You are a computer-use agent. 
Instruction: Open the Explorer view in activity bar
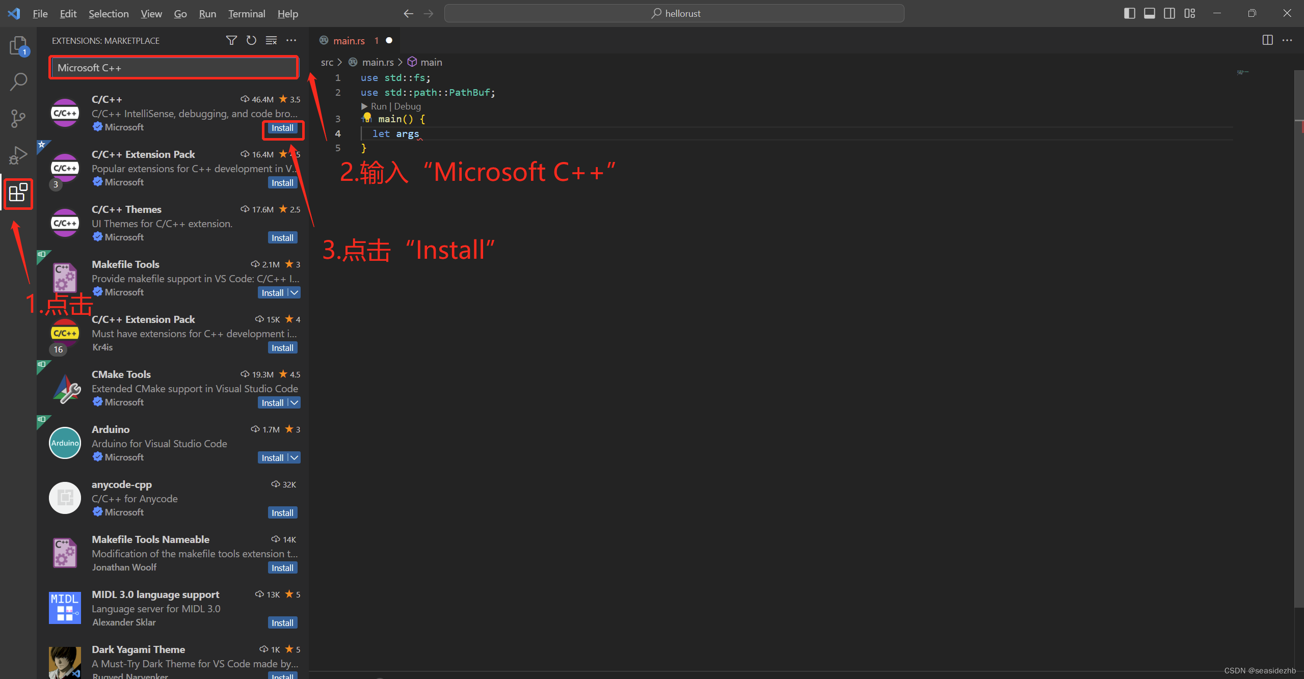18,46
